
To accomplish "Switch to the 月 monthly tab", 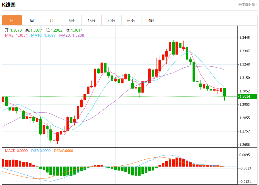I will click(x=52, y=20).
